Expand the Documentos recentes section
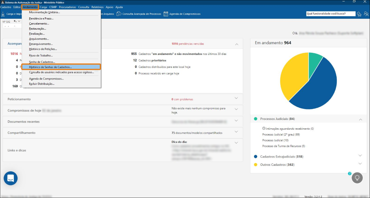 236,121
